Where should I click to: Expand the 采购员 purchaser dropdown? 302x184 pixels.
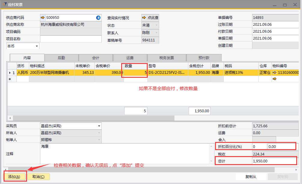point(99,126)
